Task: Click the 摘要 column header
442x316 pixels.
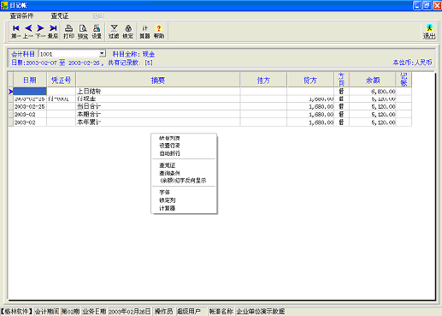Action: pyautogui.click(x=158, y=80)
